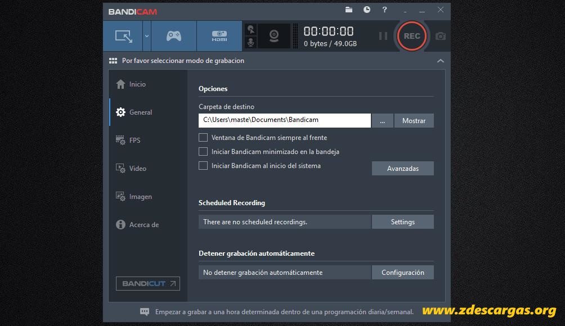Click the '0 bytes / 49.0GB' status

click(330, 43)
